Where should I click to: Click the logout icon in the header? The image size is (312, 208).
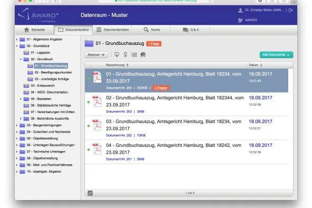click(x=291, y=10)
